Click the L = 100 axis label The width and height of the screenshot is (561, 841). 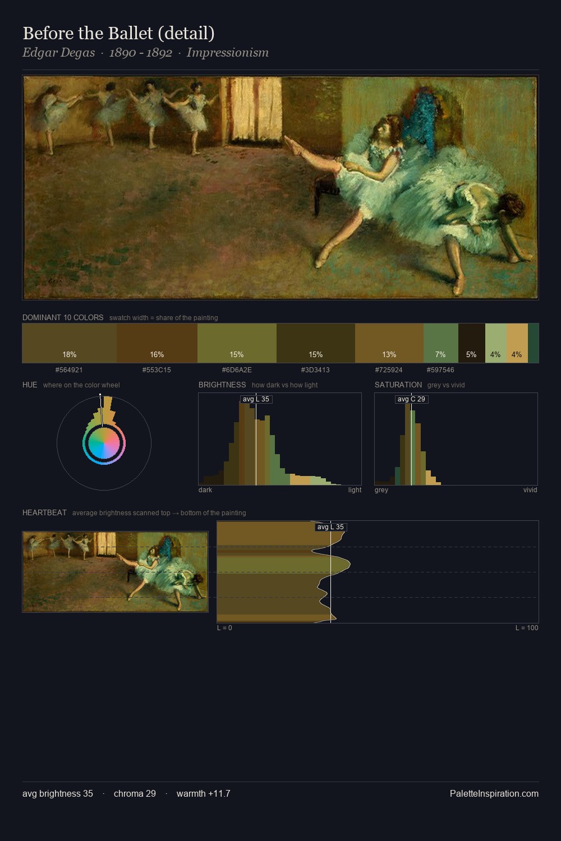click(x=527, y=628)
